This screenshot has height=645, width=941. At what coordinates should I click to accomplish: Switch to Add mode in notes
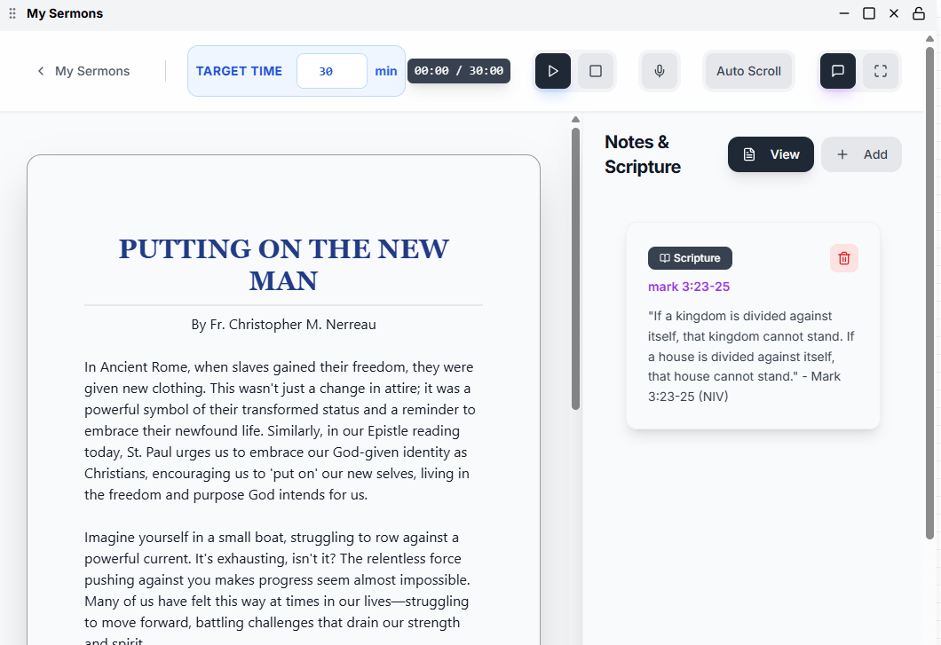(861, 154)
